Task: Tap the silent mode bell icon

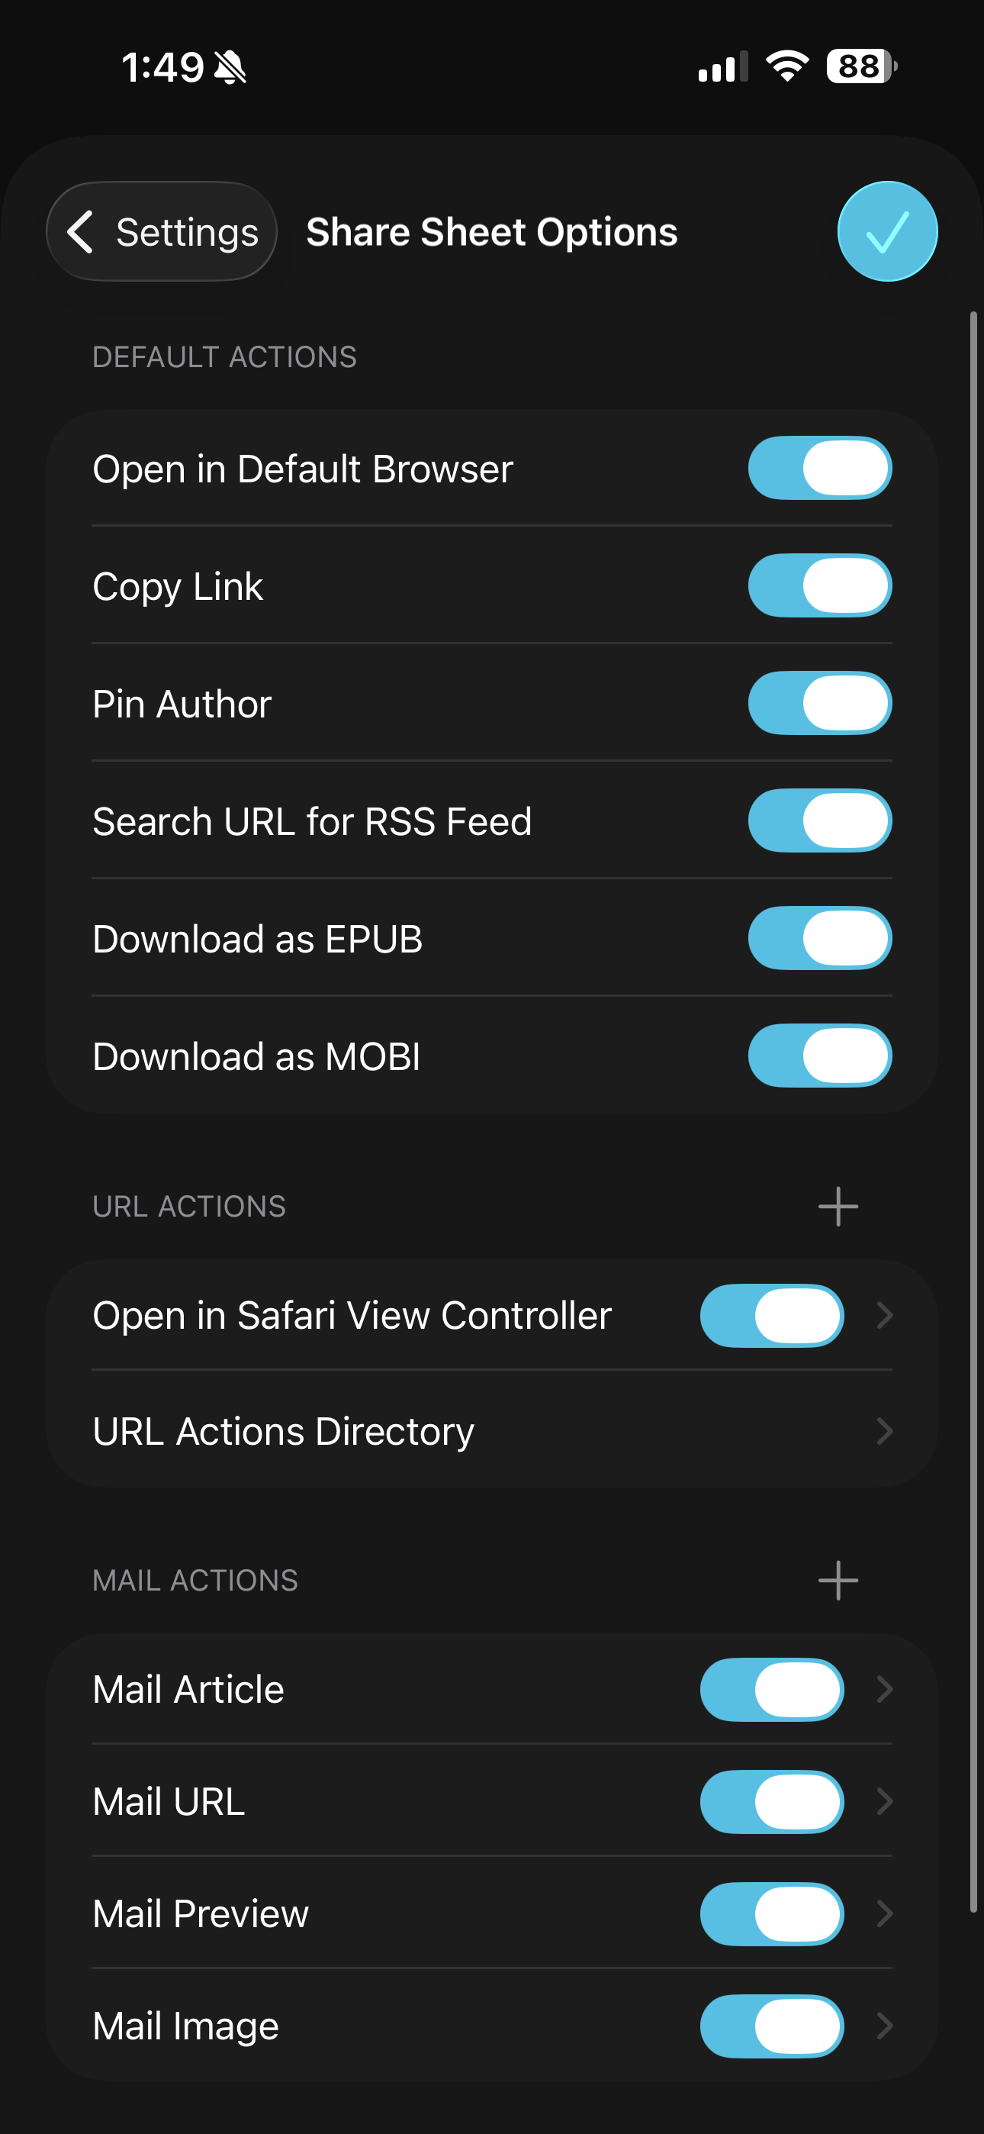Action: [230, 67]
